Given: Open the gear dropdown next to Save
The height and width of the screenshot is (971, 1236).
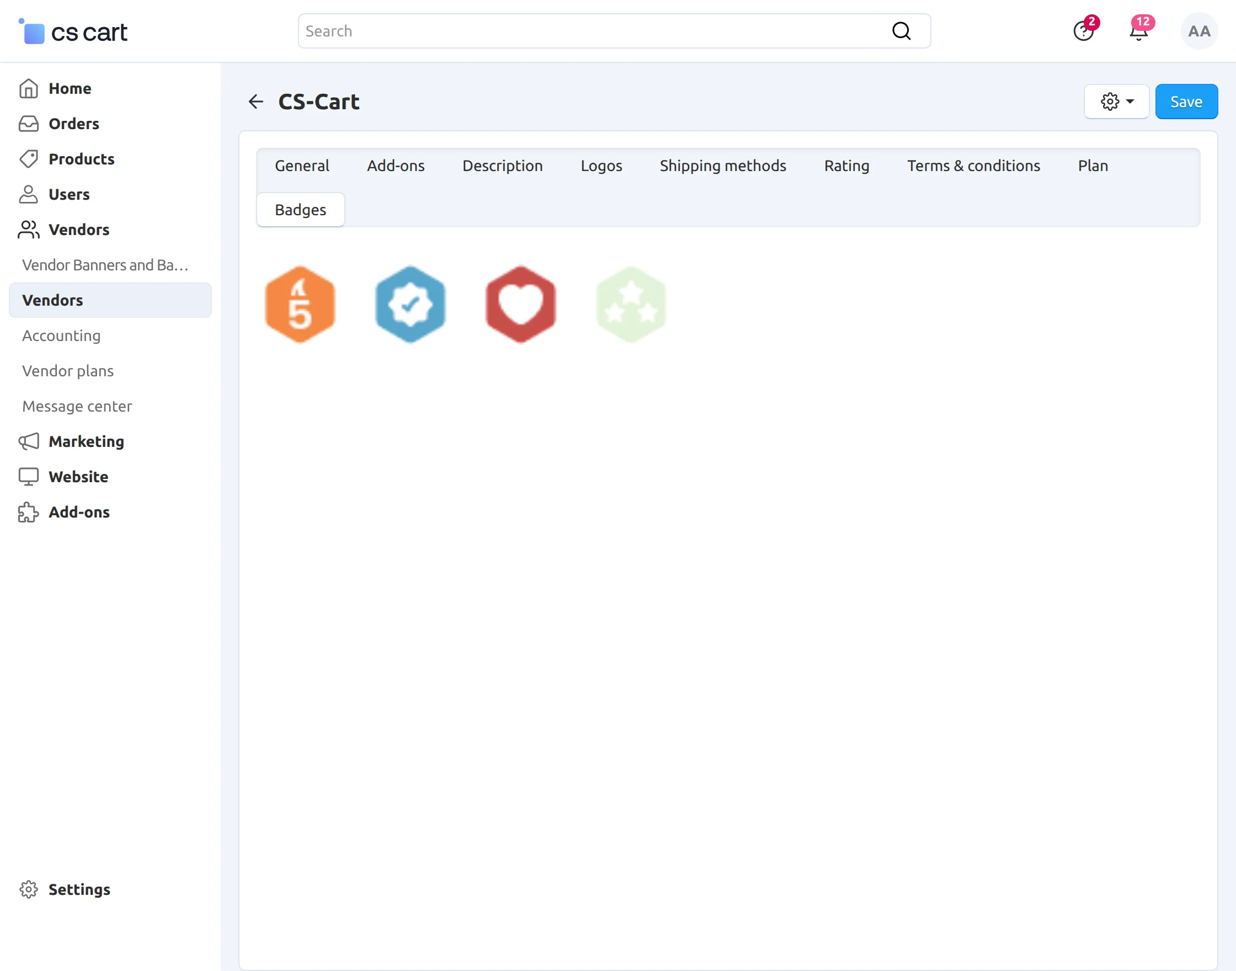Looking at the screenshot, I should click(1116, 102).
